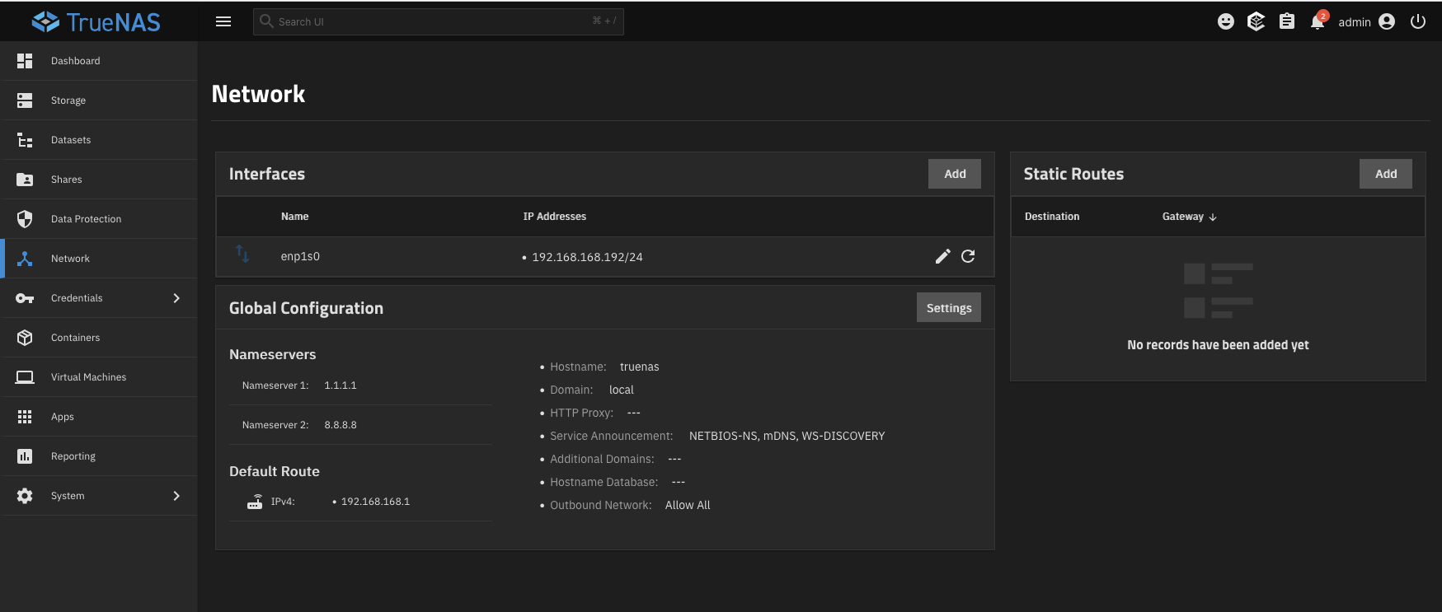This screenshot has width=1442, height=612.
Task: Reset enp1s0 configuration with refresh icon
Action: pos(968,256)
